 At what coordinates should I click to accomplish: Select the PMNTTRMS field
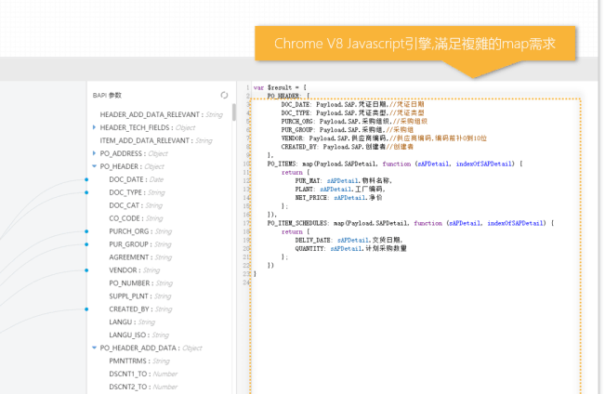click(x=139, y=361)
